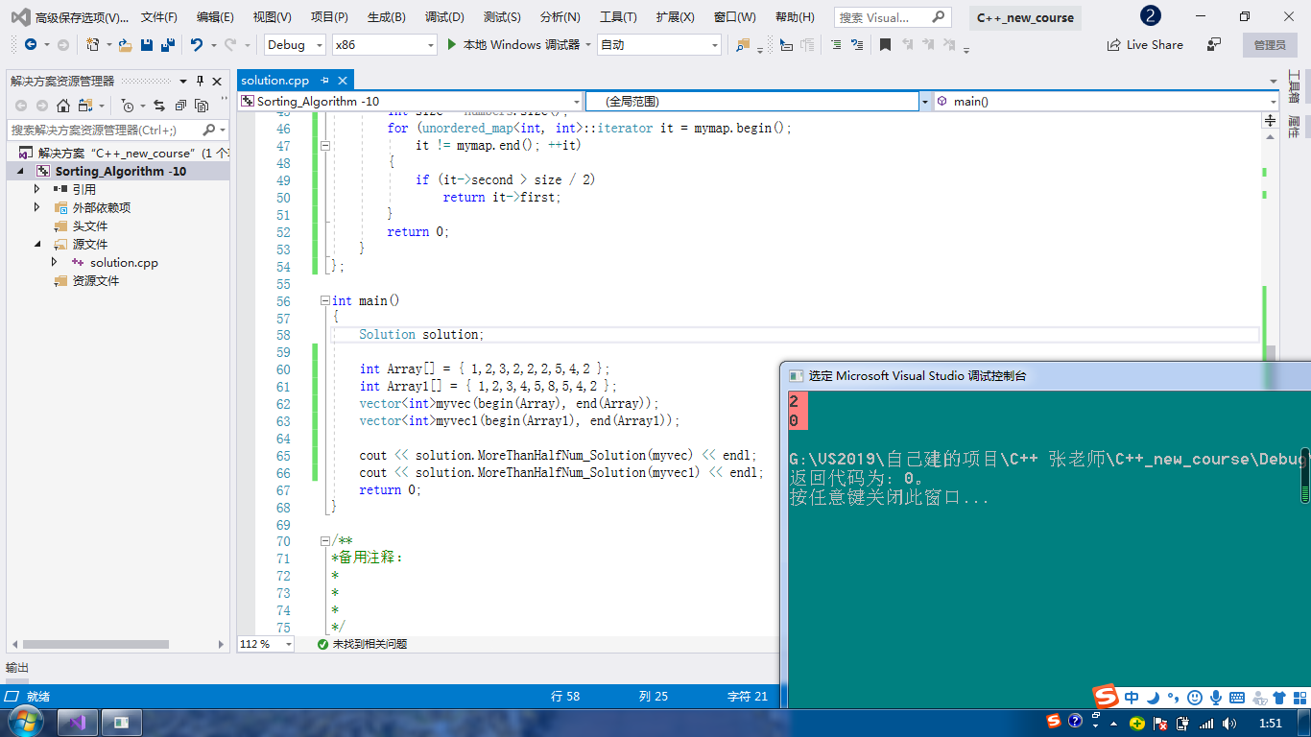Viewport: 1311px width, 737px height.
Task: Open the 编辑(E) menu
Action: coord(215,17)
